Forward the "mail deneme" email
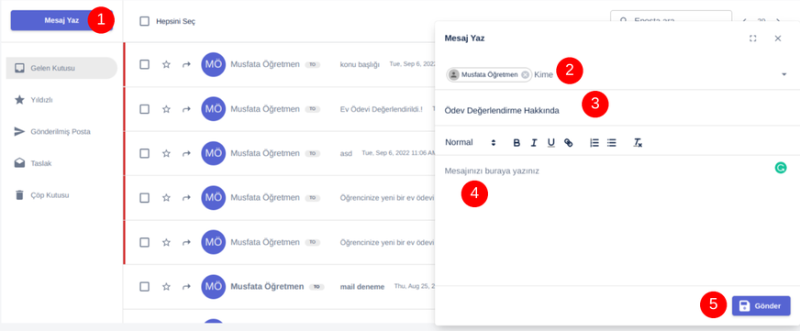This screenshot has width=800, height=331. [x=186, y=287]
